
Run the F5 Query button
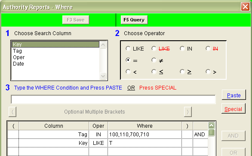click(134, 20)
